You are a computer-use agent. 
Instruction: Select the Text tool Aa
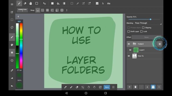[x=109, y=3]
